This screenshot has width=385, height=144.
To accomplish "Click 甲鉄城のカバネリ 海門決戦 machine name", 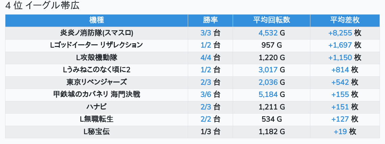I will (x=97, y=94).
